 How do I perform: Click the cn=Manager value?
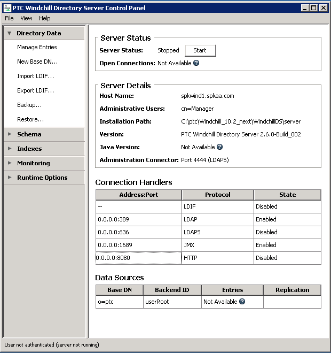pyautogui.click(x=198, y=109)
